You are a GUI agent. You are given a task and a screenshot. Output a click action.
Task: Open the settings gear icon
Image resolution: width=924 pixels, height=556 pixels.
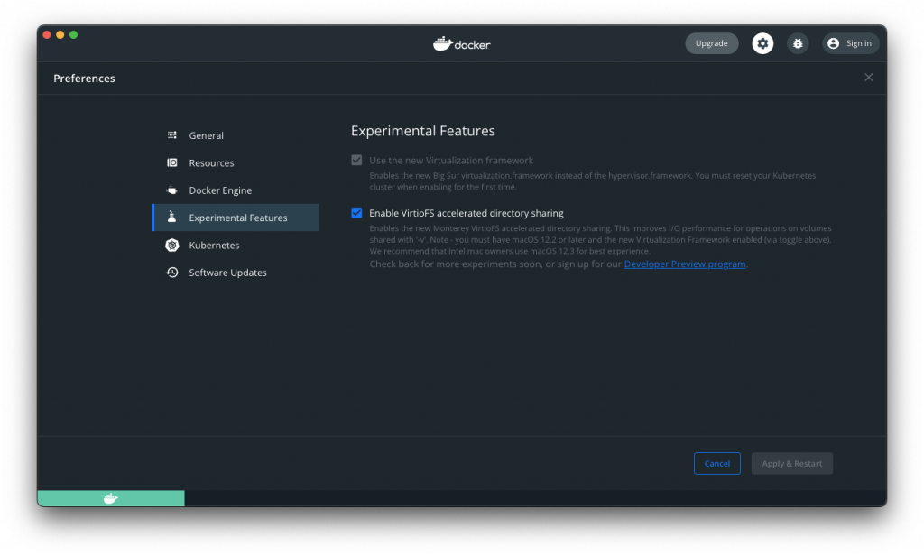(x=762, y=43)
